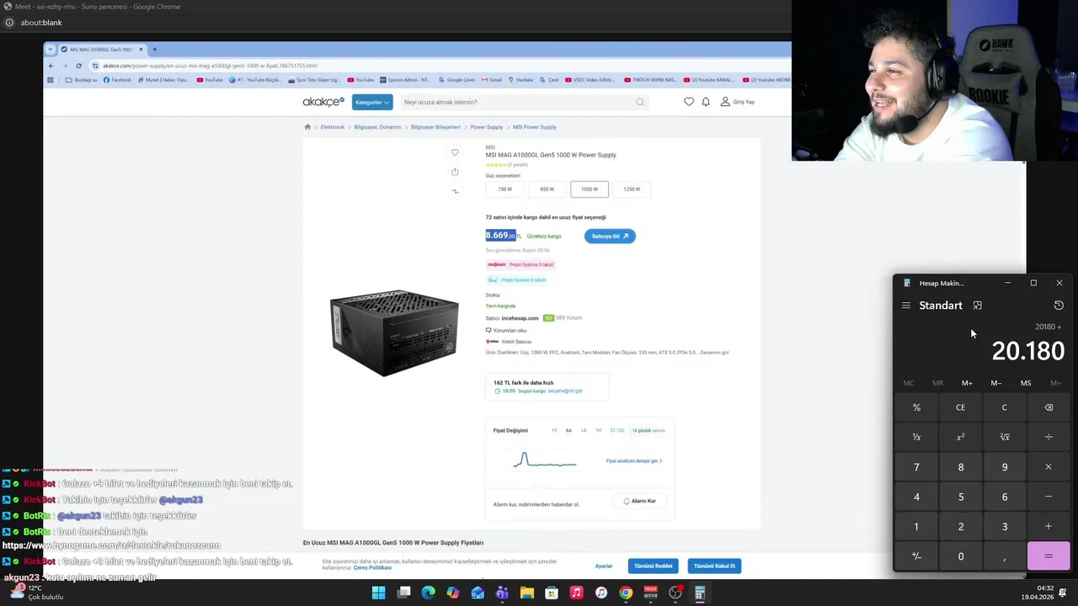Click the M+ memory add key
The image size is (1078, 606).
(967, 383)
